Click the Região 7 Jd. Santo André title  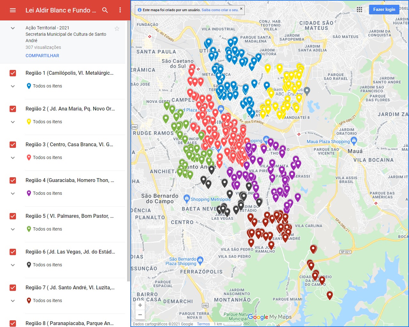[x=70, y=288]
